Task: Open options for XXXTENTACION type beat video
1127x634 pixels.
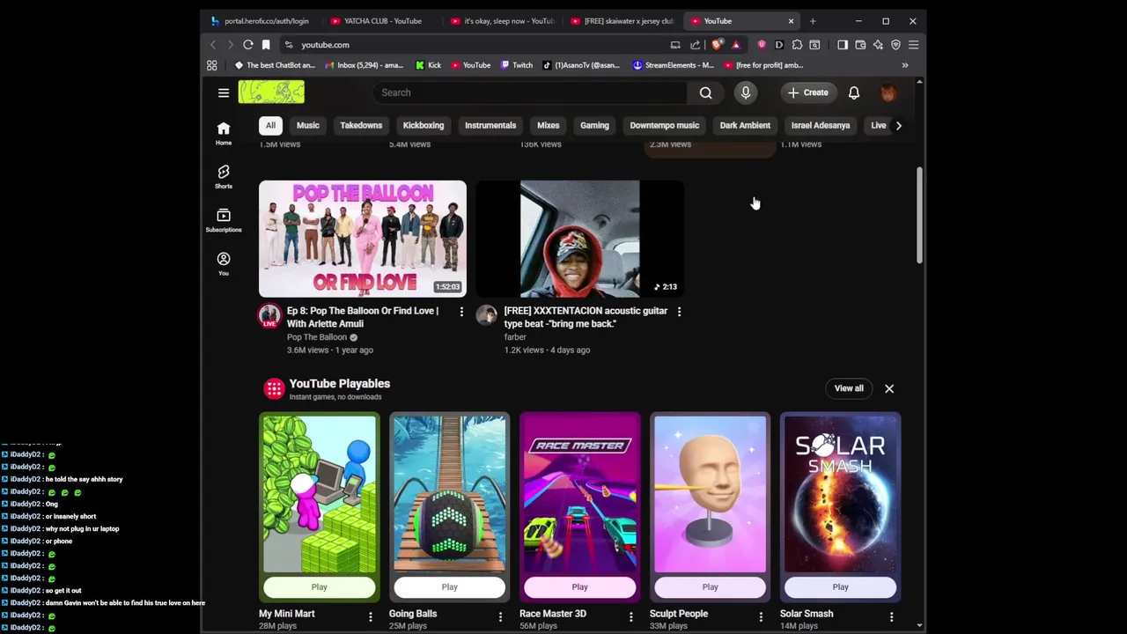Action: click(679, 311)
